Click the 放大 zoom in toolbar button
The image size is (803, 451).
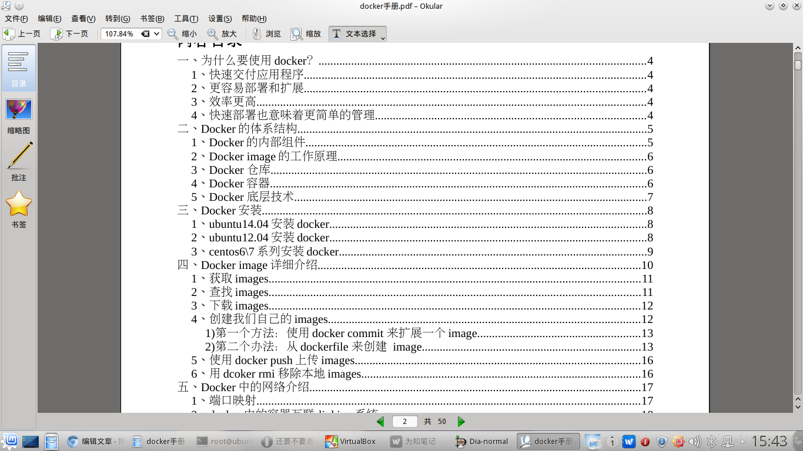click(222, 34)
